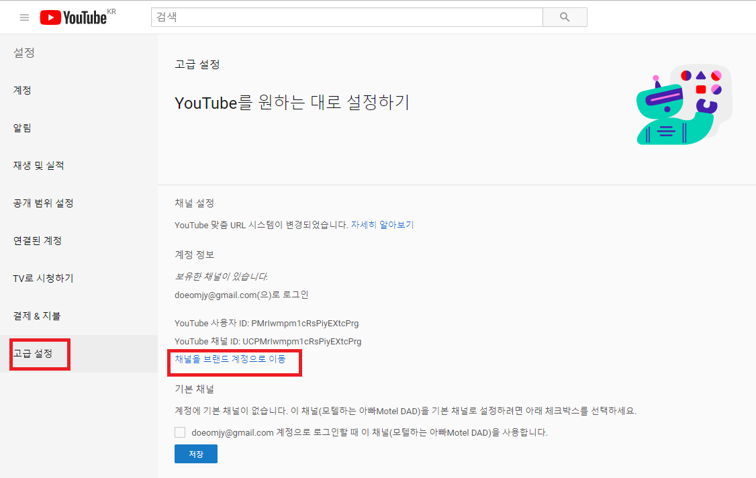Click the robot illustration image
Screen dimensions: 756x478
684,105
